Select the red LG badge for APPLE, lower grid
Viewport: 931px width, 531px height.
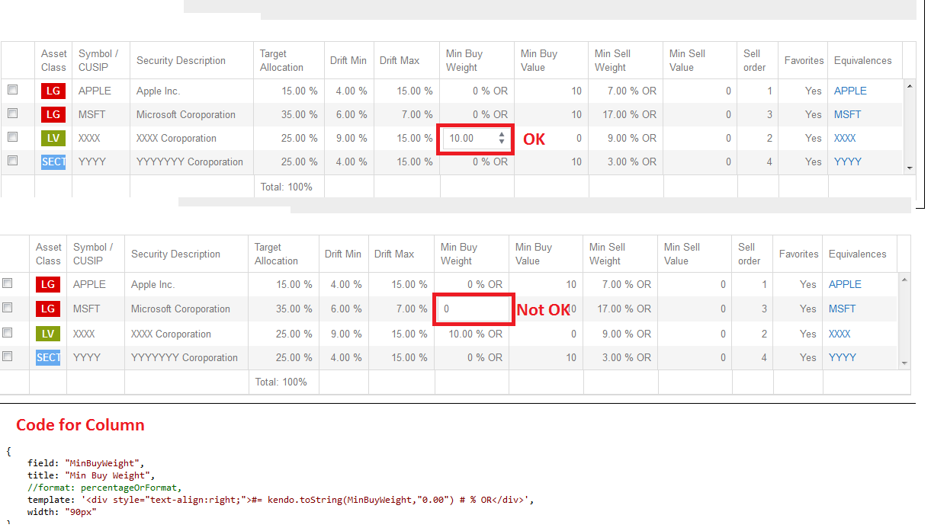[x=48, y=284]
